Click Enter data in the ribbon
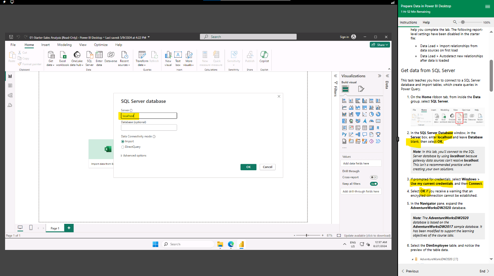Viewport: 494px width, 276px height. (x=99, y=58)
